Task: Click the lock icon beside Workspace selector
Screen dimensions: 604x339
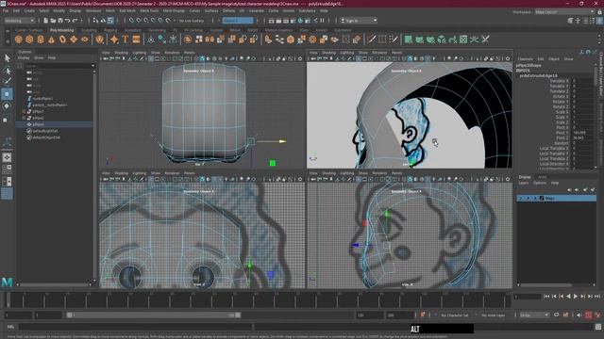Action: pos(599,12)
